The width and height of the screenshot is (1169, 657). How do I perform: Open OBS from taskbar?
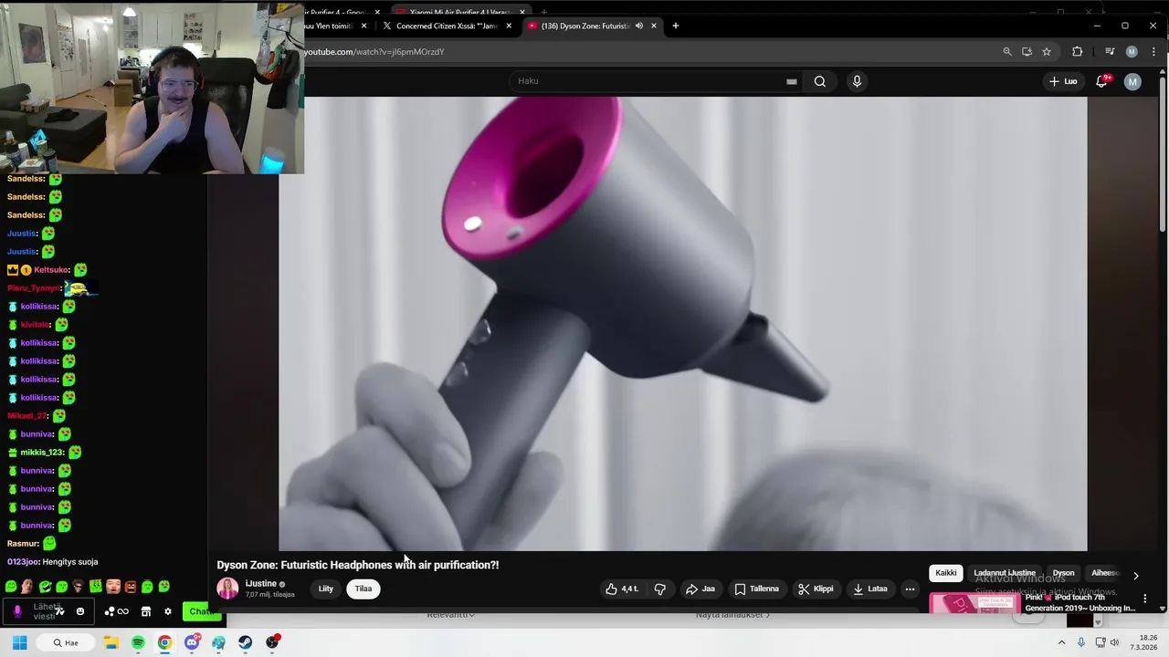(272, 642)
